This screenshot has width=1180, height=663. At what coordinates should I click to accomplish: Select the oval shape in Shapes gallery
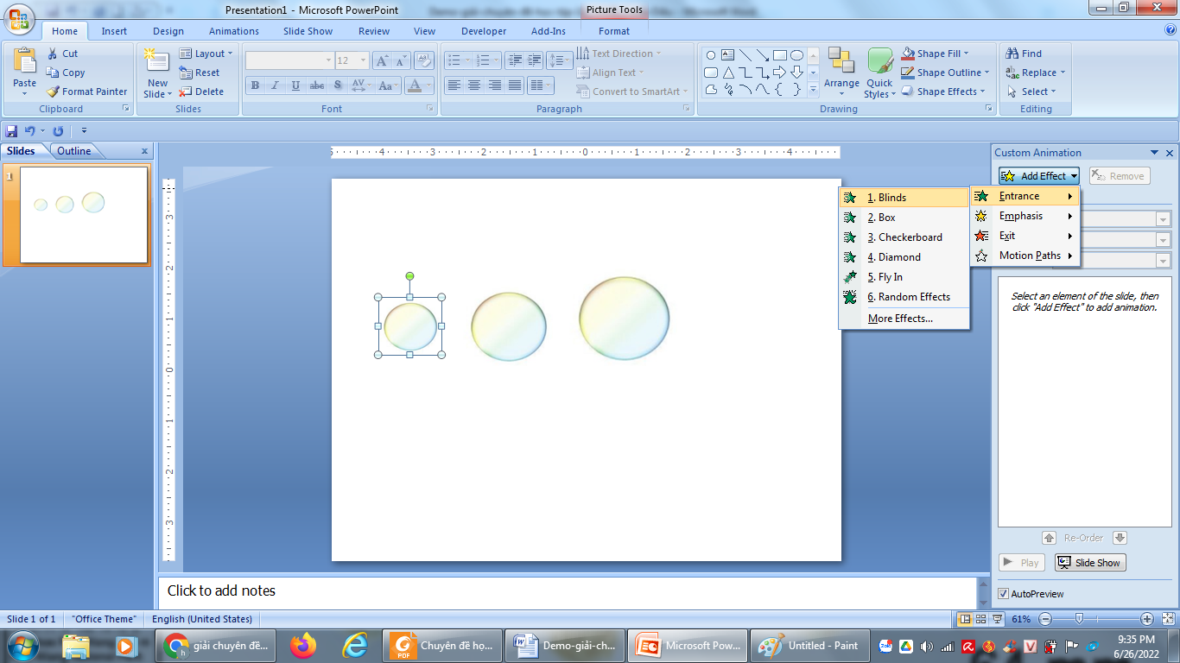(x=796, y=55)
